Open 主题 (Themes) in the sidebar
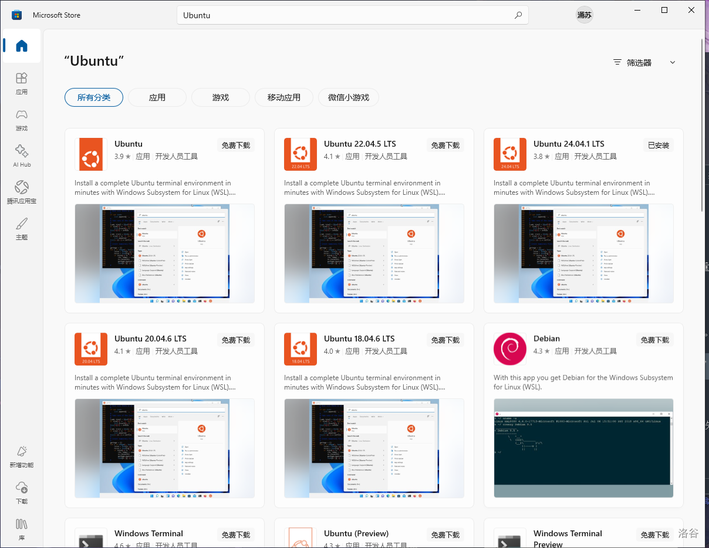Viewport: 709px width, 548px height. tap(22, 228)
